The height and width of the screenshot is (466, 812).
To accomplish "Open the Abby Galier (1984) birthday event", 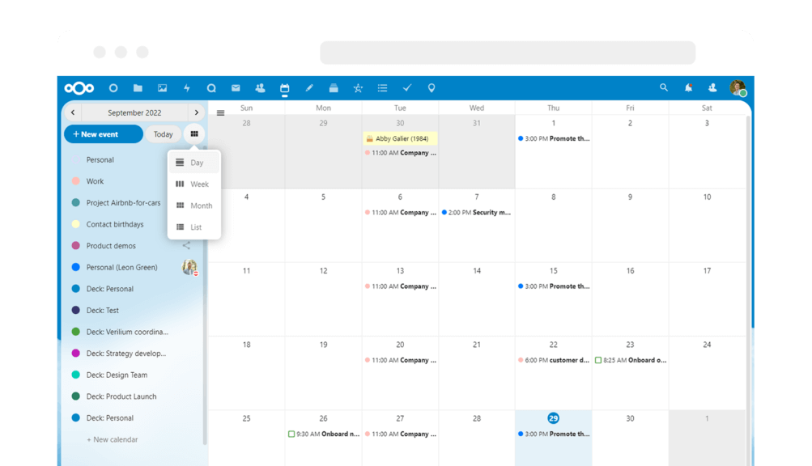I will [399, 138].
